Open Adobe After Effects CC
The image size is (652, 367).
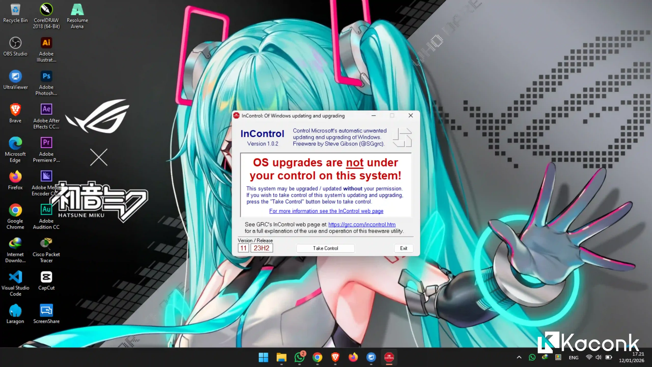(x=46, y=109)
